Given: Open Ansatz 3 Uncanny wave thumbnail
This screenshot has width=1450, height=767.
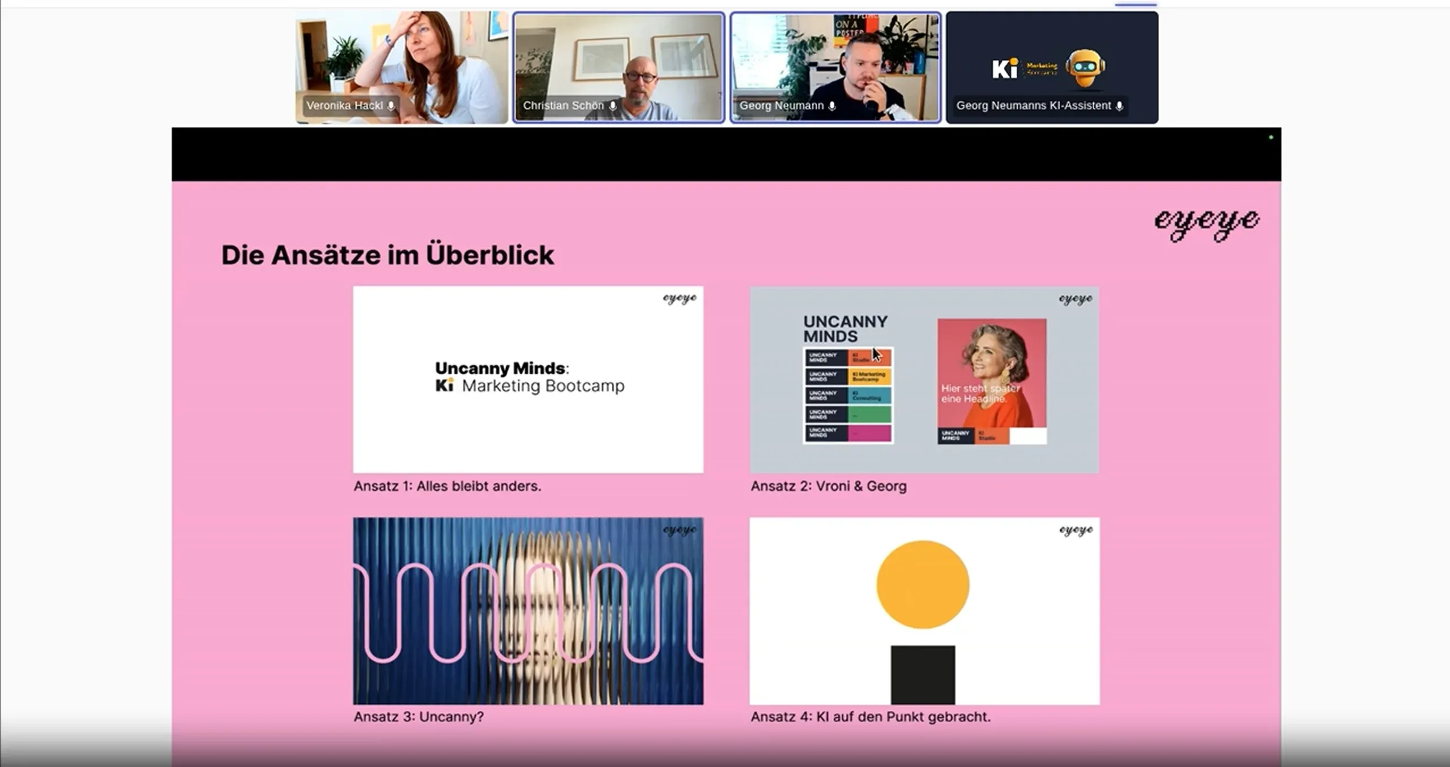Looking at the screenshot, I should [x=528, y=611].
